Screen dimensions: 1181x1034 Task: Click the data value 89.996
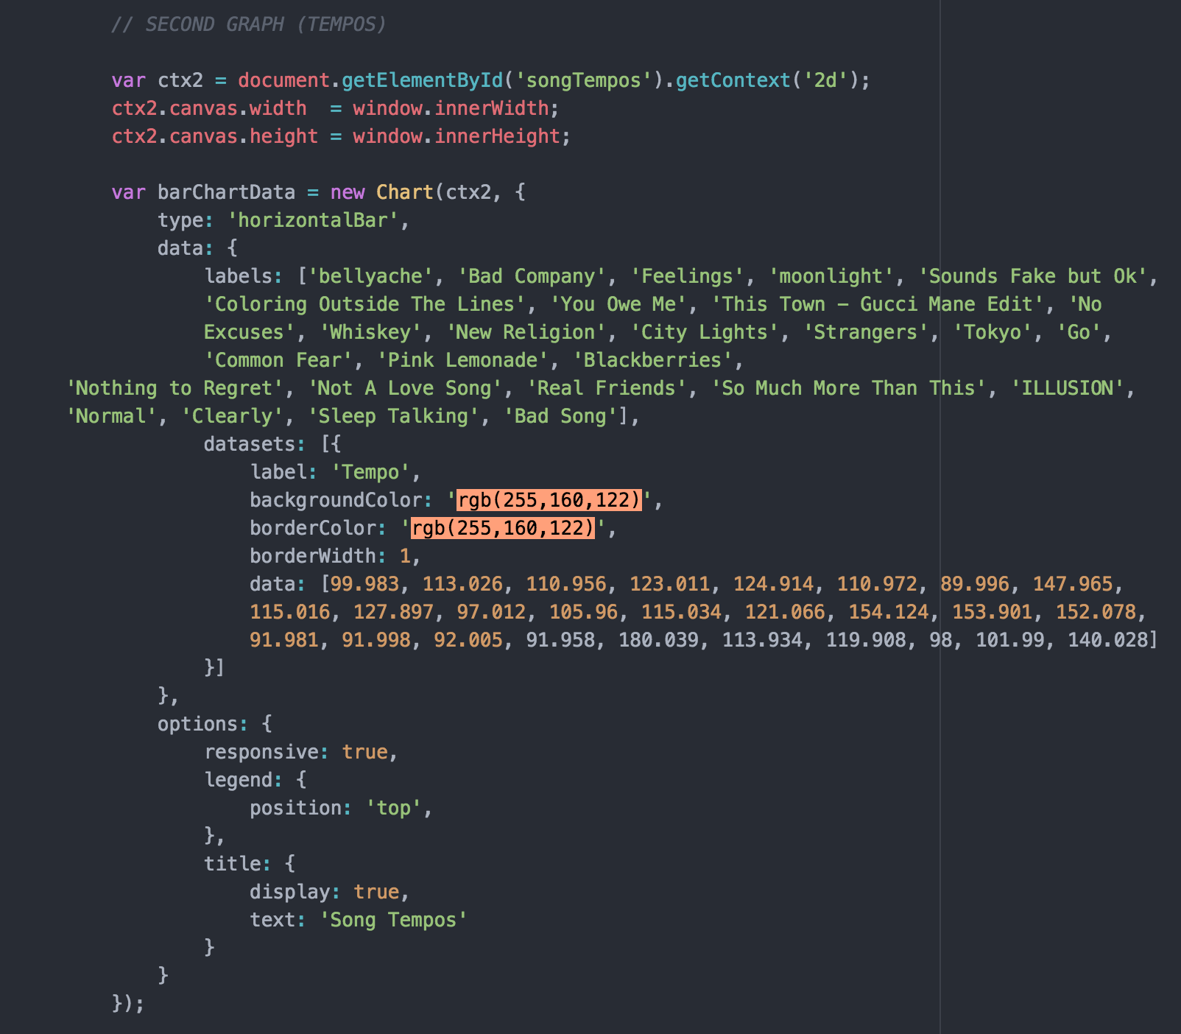coord(975,584)
